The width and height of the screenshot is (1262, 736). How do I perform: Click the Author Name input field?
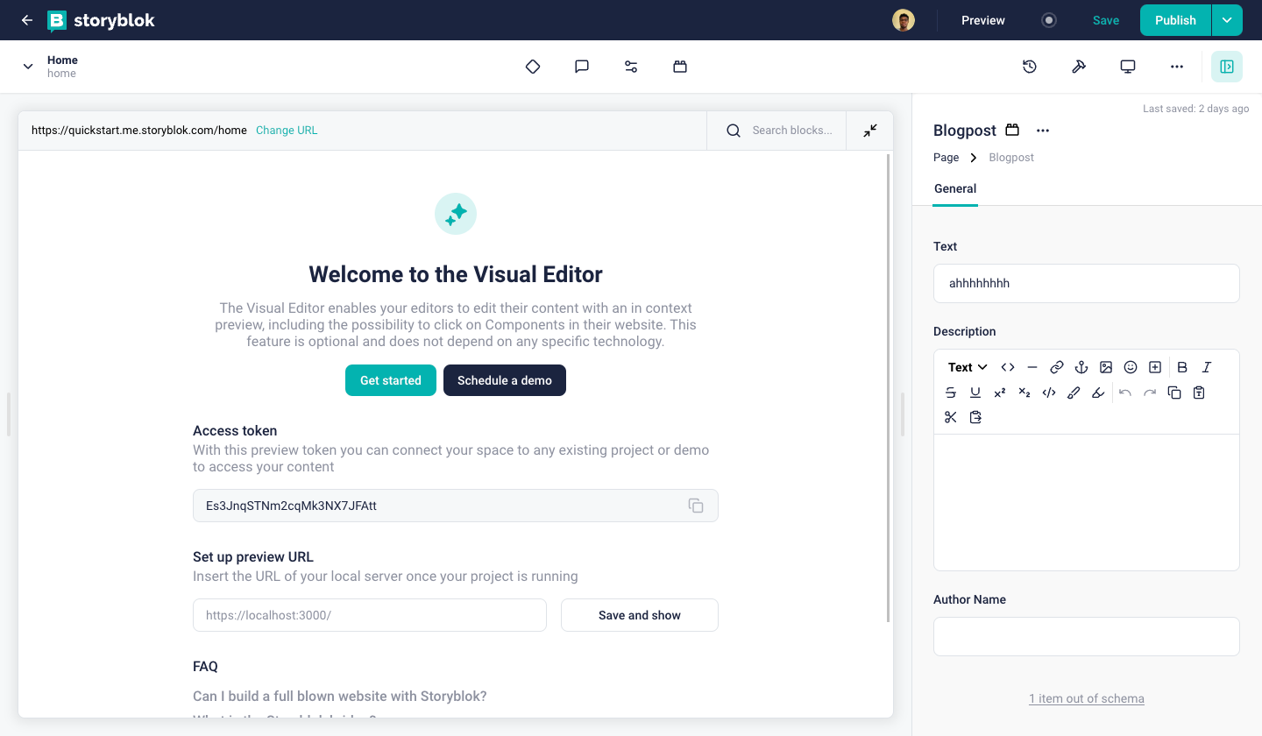[x=1087, y=636]
